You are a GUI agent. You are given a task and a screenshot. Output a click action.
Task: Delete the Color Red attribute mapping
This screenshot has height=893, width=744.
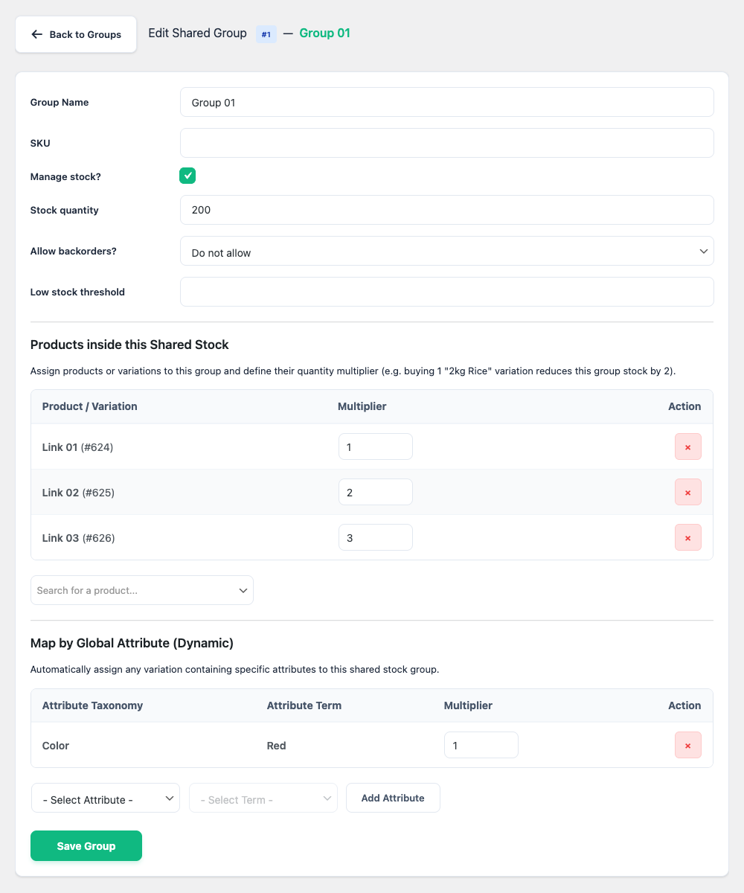687,746
